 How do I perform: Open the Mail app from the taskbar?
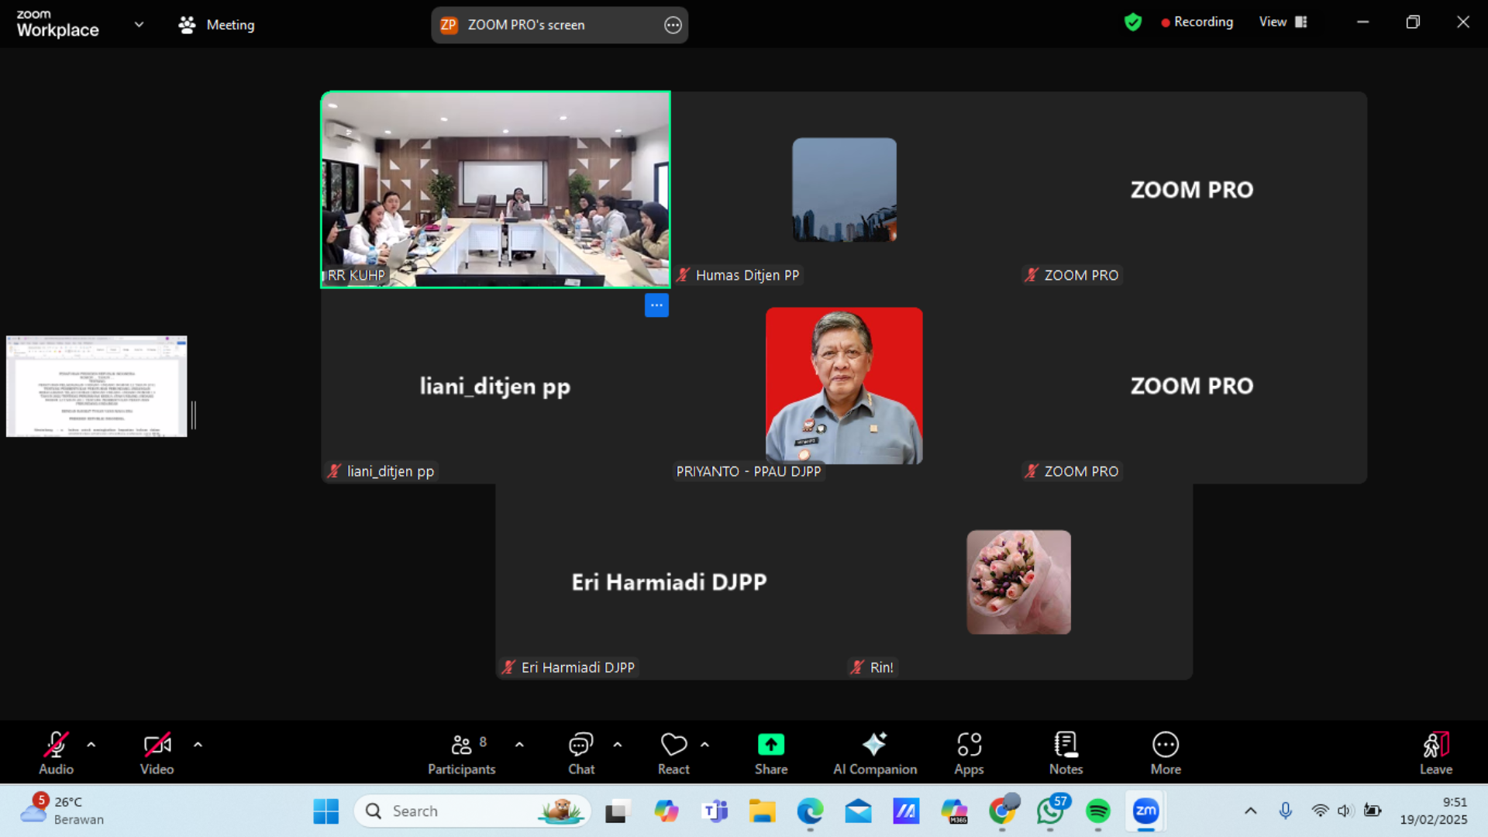click(858, 811)
